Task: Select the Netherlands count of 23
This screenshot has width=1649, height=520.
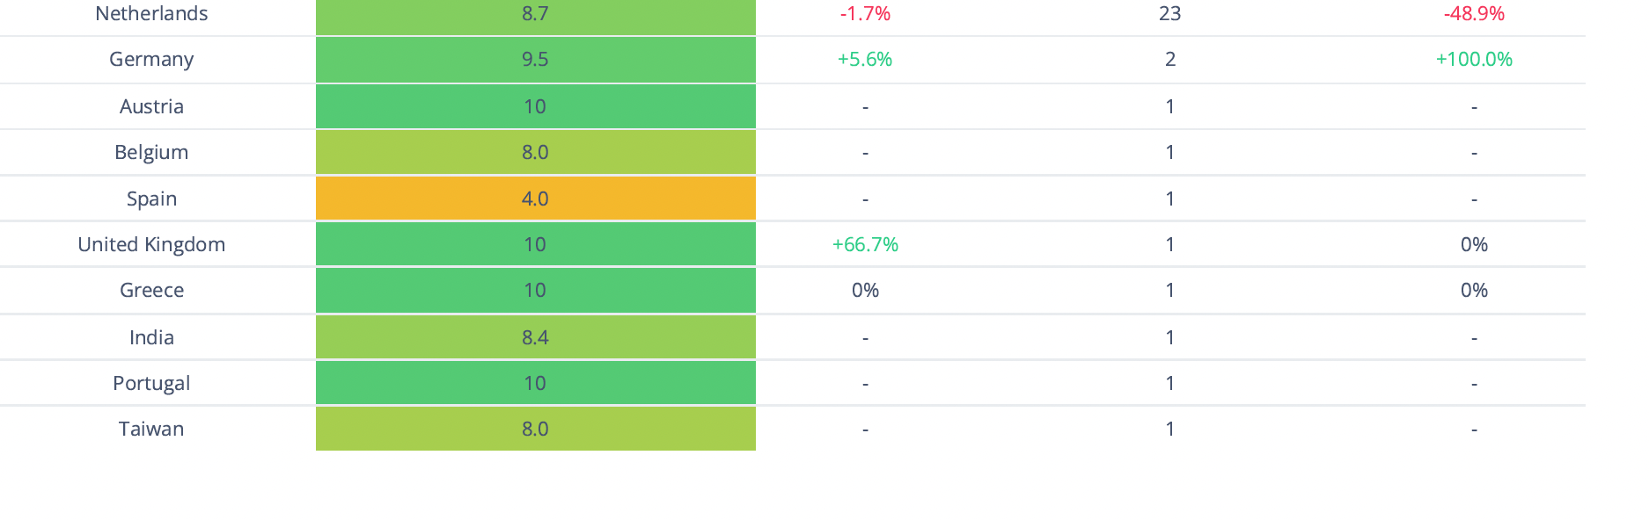Action: tap(1169, 14)
